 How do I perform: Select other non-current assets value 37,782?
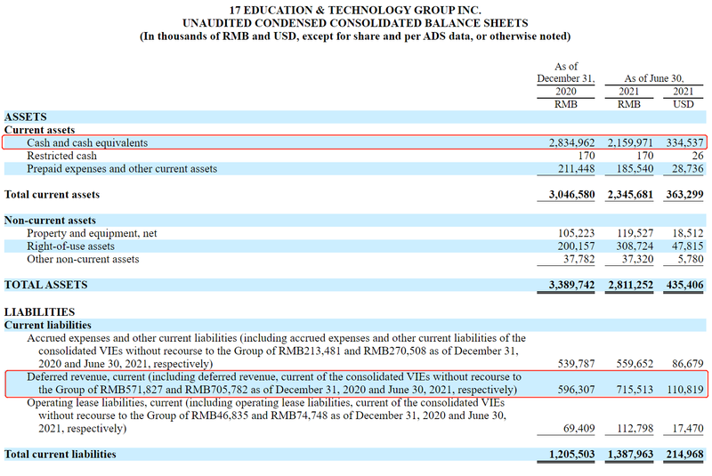pos(579,260)
